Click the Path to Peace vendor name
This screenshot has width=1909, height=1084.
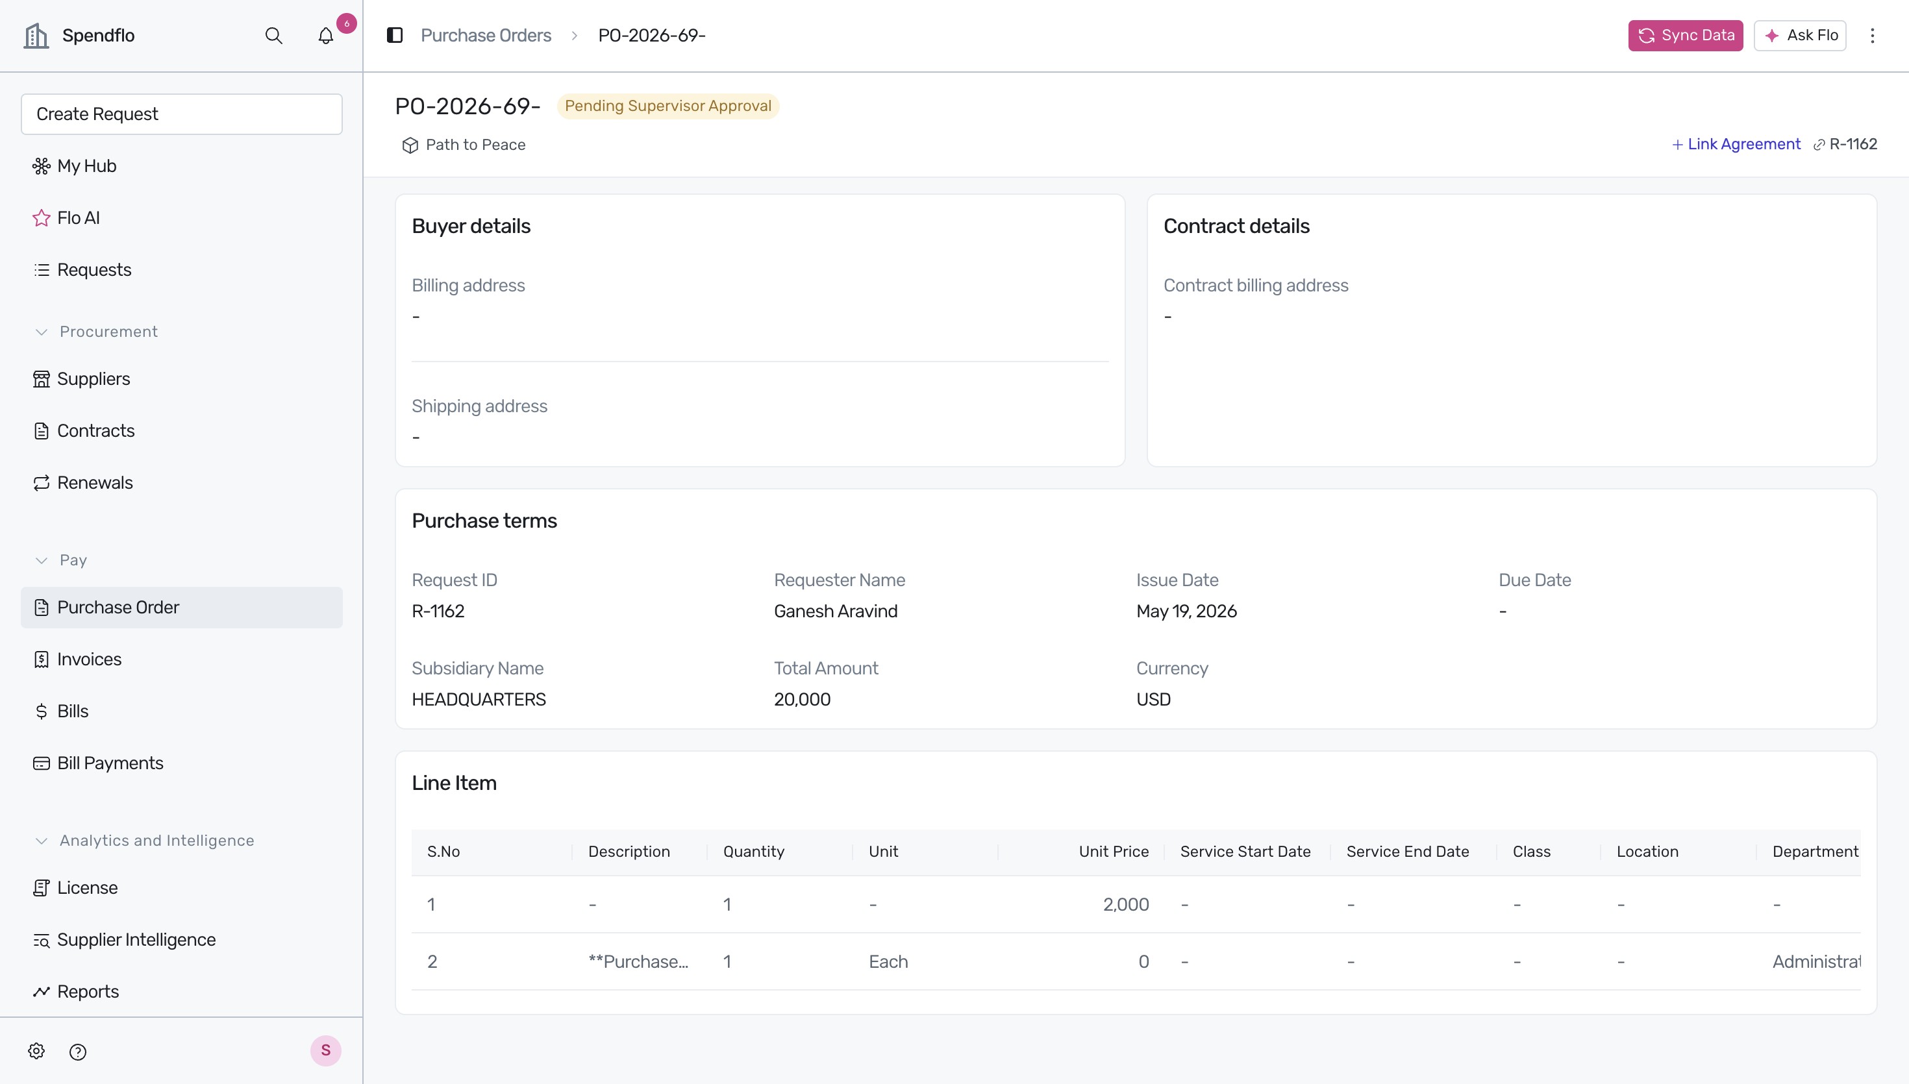(475, 145)
